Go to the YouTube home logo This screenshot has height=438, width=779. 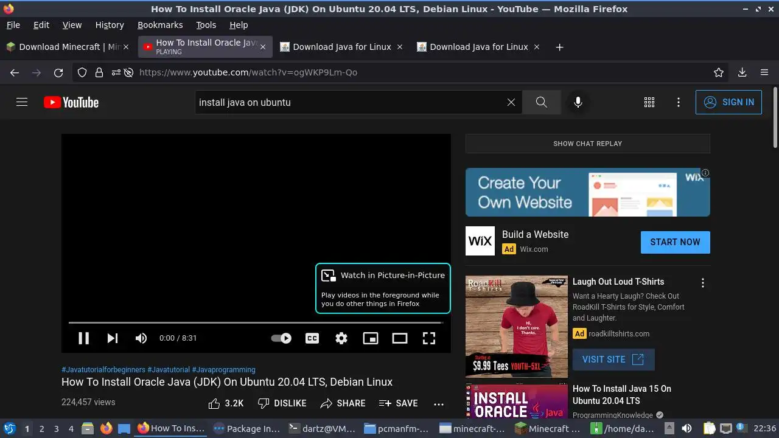pyautogui.click(x=71, y=102)
